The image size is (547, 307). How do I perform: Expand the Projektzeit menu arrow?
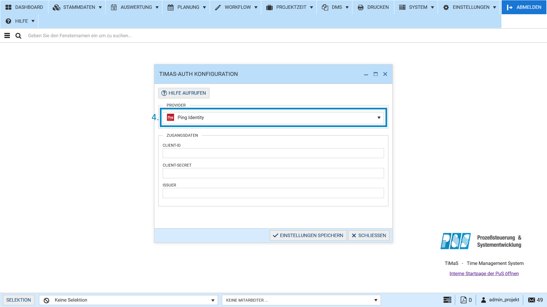coord(311,7)
